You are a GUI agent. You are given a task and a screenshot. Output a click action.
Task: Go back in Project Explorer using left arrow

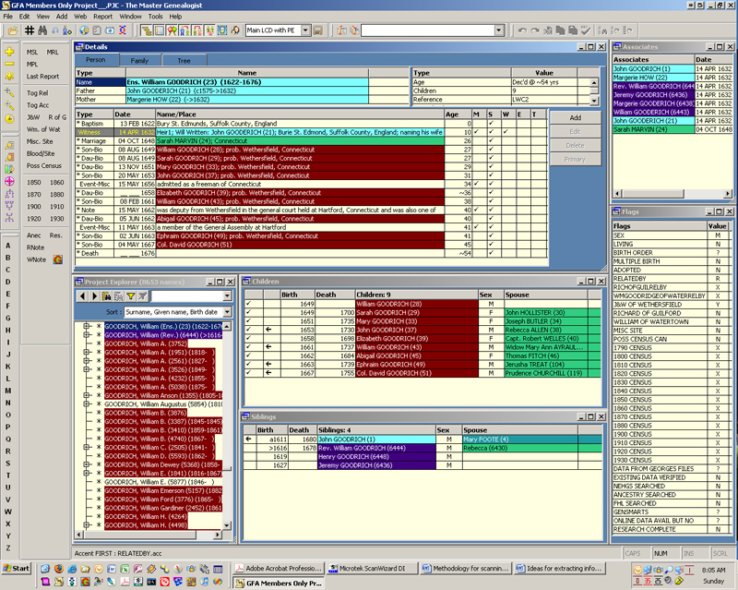pyautogui.click(x=82, y=296)
